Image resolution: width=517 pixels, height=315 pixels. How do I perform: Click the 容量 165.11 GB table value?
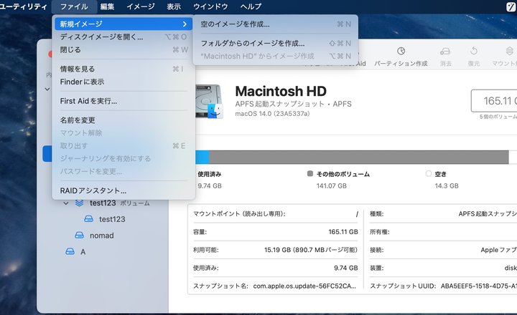point(343,232)
